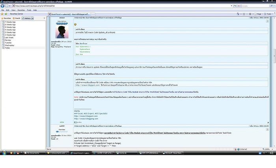The image size is (276, 168).
Task: Open the History sort dropdown arrow
Action: pyautogui.click(x=33, y=18)
